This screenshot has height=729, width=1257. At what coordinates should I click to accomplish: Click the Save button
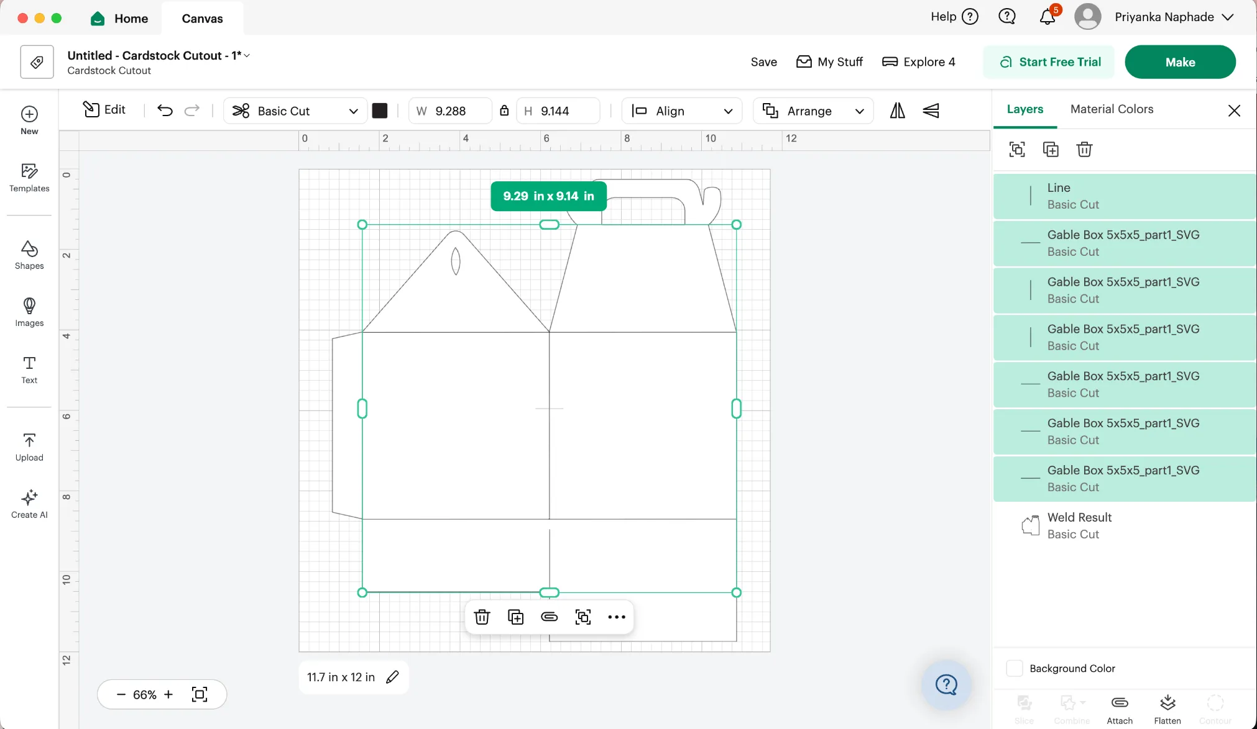coord(763,62)
